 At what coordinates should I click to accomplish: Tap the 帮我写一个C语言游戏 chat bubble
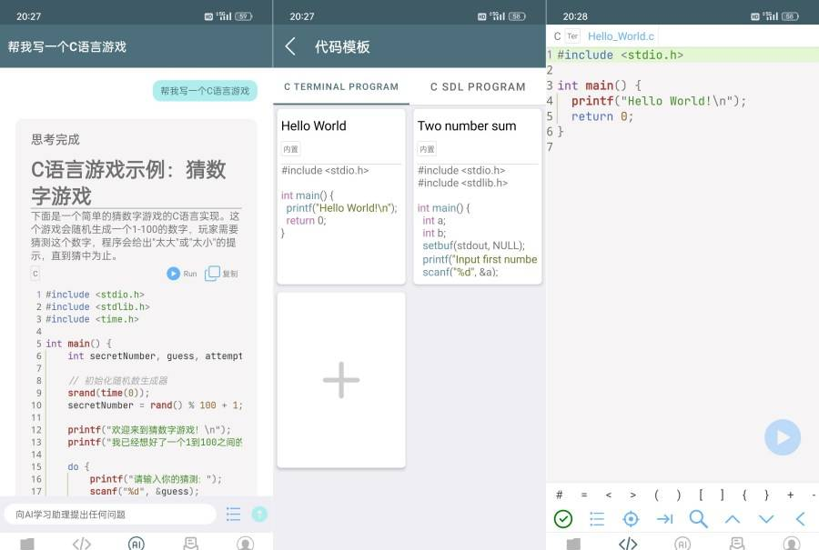tap(205, 91)
